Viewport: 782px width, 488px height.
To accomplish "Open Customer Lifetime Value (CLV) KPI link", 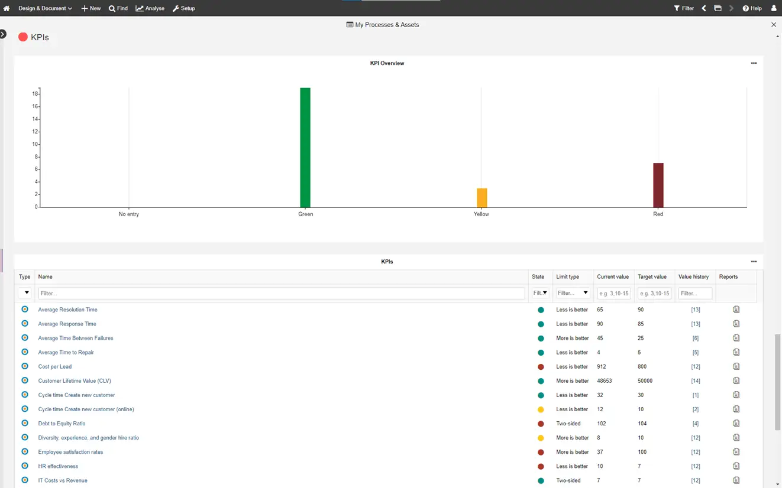I will (x=75, y=381).
